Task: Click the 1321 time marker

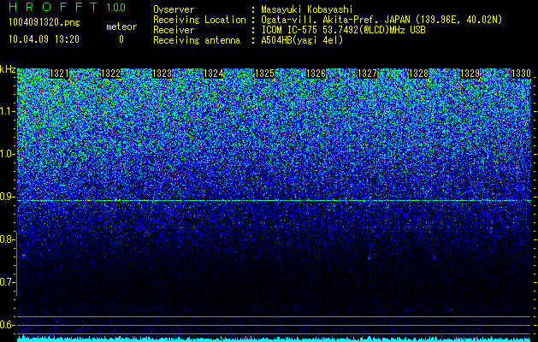Action: click(59, 74)
